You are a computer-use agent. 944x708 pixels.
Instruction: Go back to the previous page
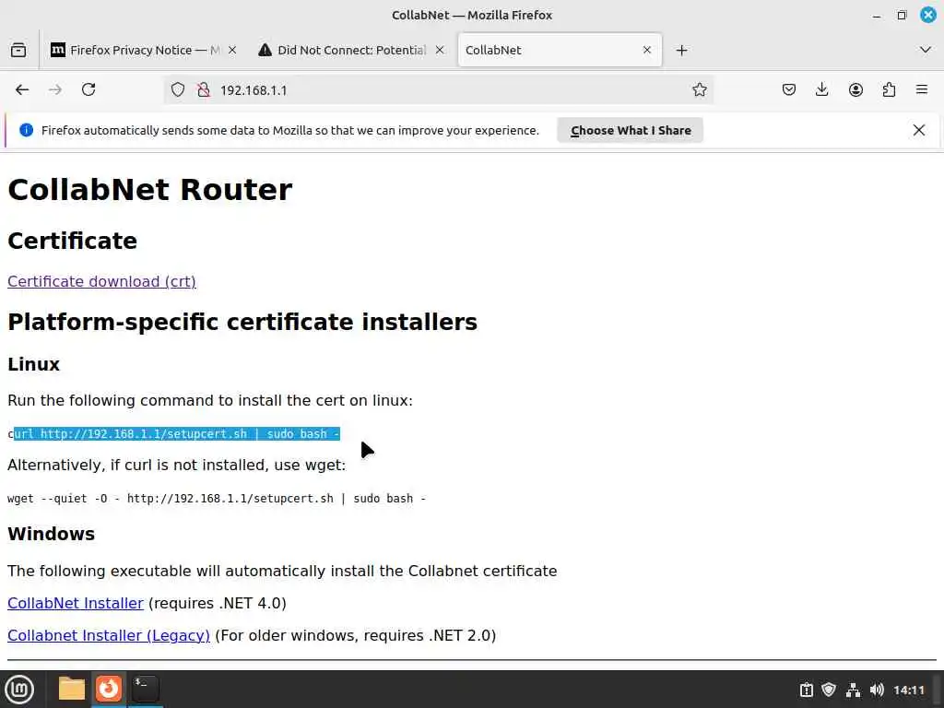point(22,89)
